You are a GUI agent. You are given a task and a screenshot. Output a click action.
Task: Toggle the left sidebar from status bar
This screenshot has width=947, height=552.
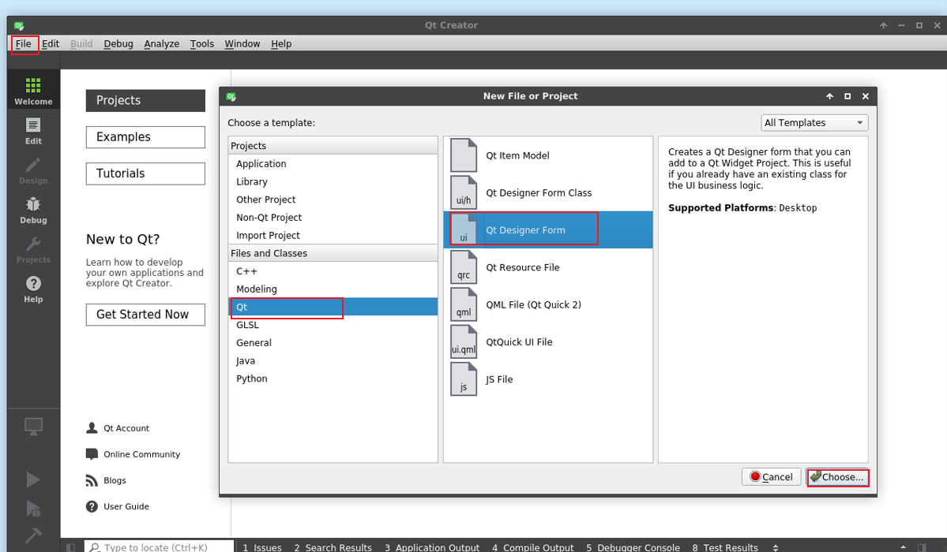[x=70, y=547]
